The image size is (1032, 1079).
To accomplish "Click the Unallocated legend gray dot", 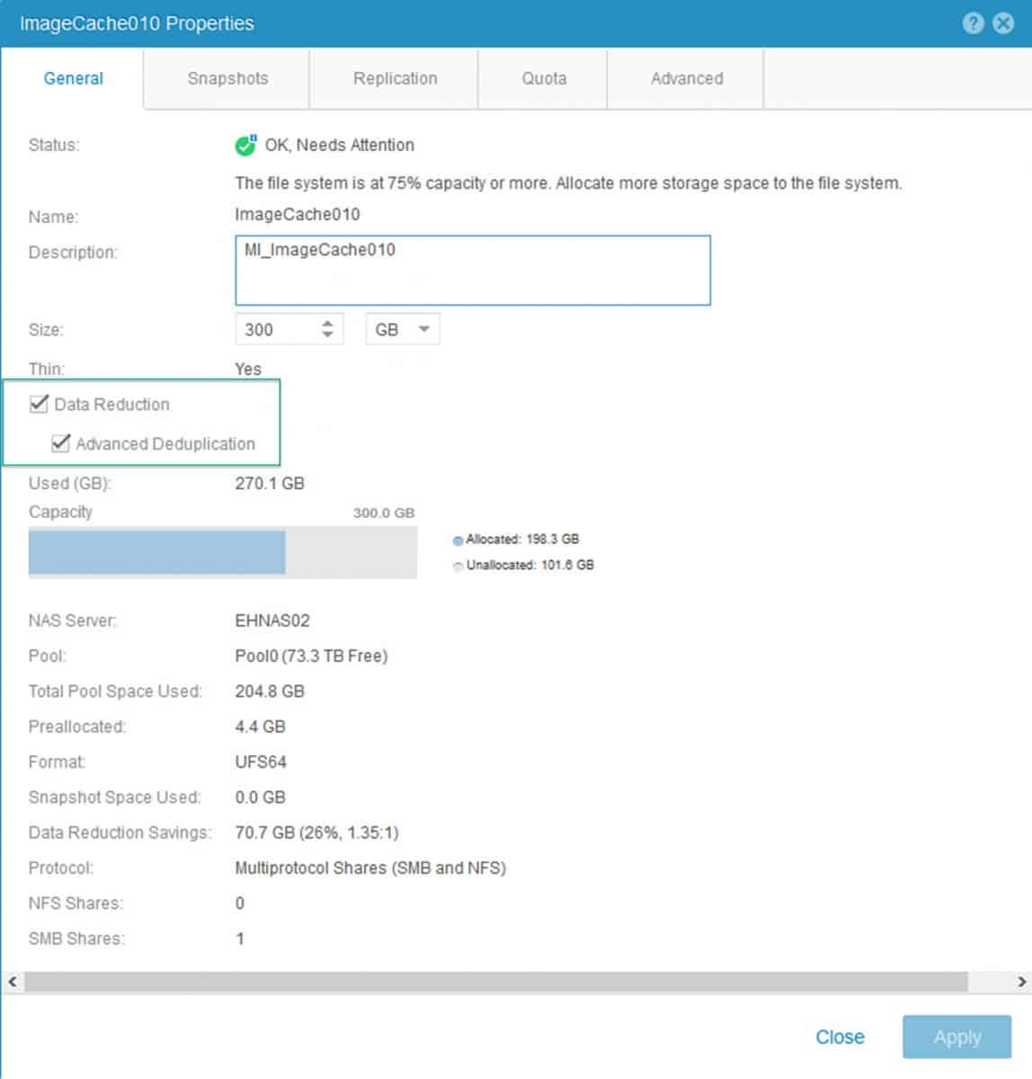I will click(x=458, y=566).
